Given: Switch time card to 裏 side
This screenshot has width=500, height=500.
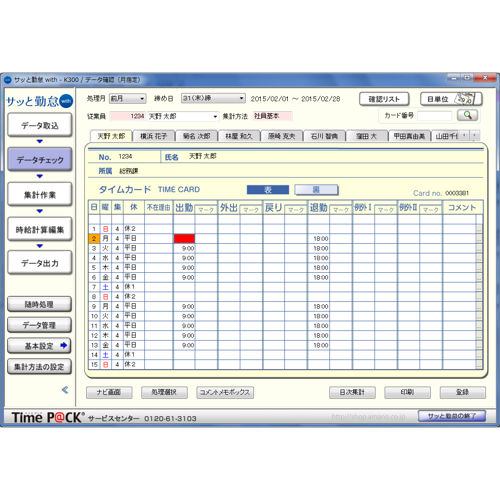Looking at the screenshot, I should [316, 190].
